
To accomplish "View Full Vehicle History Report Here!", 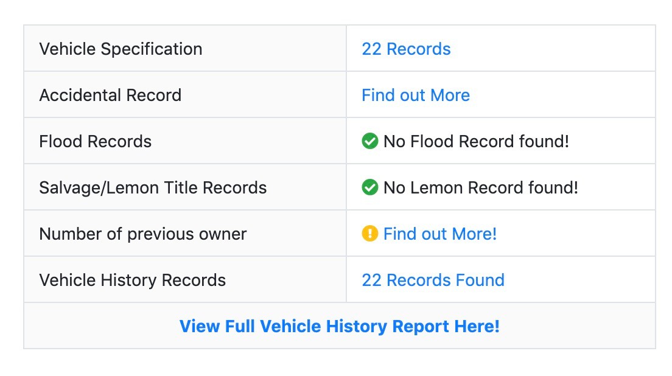I will 339,326.
